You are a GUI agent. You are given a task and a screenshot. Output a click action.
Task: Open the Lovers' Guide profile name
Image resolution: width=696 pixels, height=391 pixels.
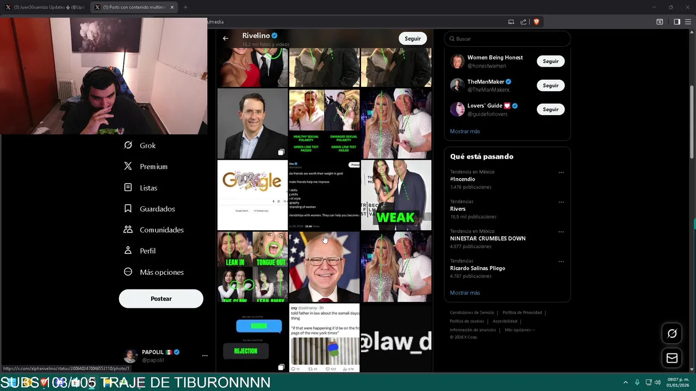(x=484, y=105)
